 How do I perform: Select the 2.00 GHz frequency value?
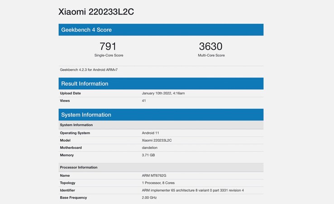click(x=149, y=198)
